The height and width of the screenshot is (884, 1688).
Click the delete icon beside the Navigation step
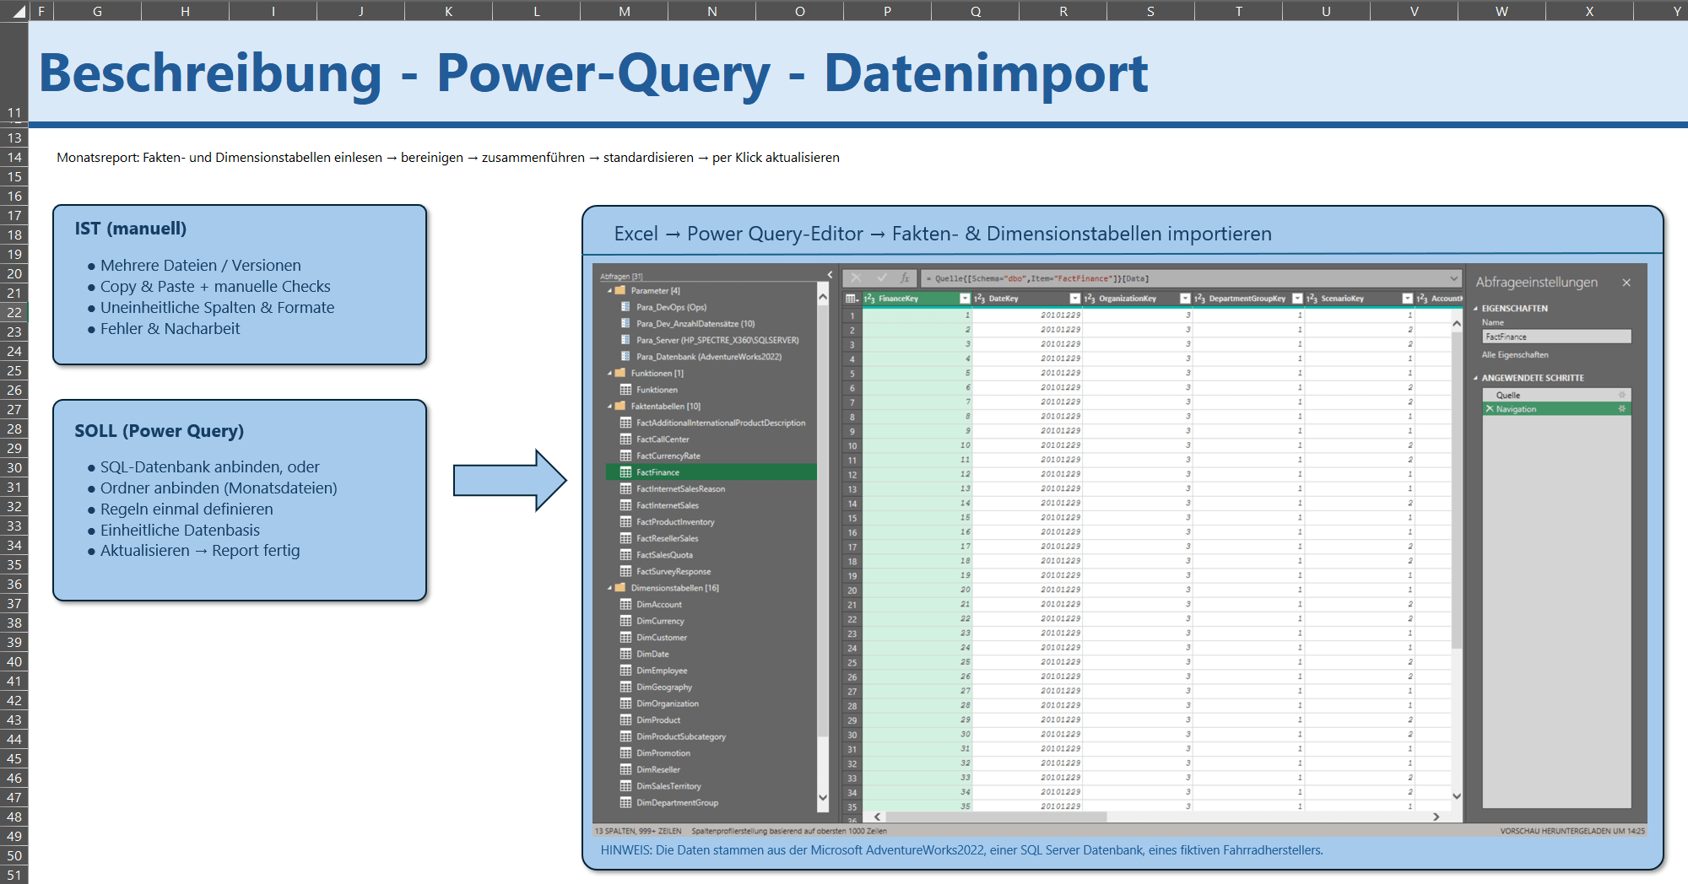[x=1490, y=408]
